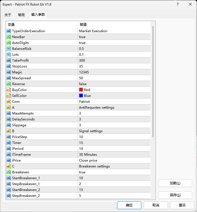Toggle the Breakeven true value
This screenshot has height=212, width=197.
coord(114,172)
